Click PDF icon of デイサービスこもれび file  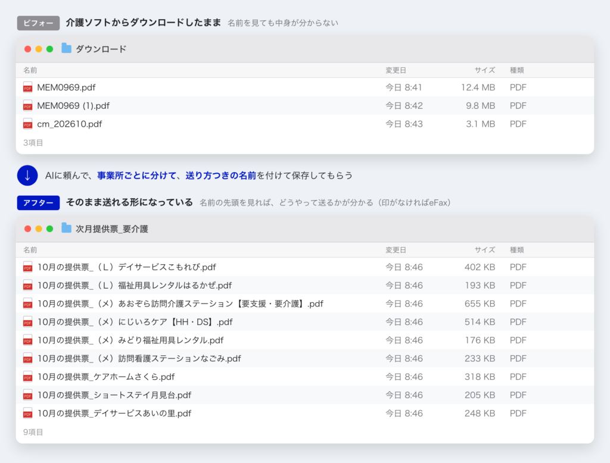pyautogui.click(x=27, y=267)
